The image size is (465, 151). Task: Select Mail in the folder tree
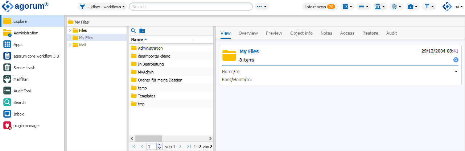82,45
